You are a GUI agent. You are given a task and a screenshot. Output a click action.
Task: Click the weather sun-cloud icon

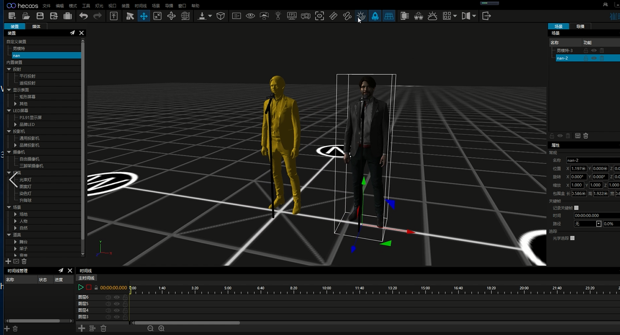click(433, 16)
